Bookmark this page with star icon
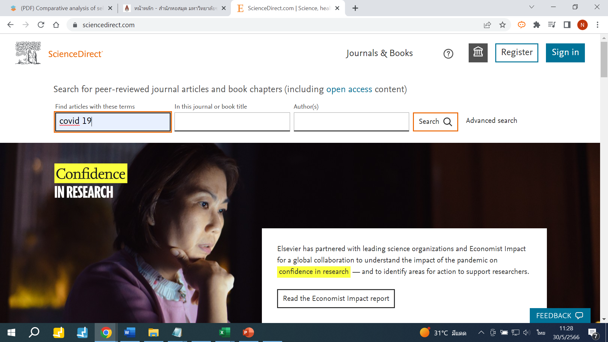Image resolution: width=608 pixels, height=342 pixels. [x=503, y=25]
